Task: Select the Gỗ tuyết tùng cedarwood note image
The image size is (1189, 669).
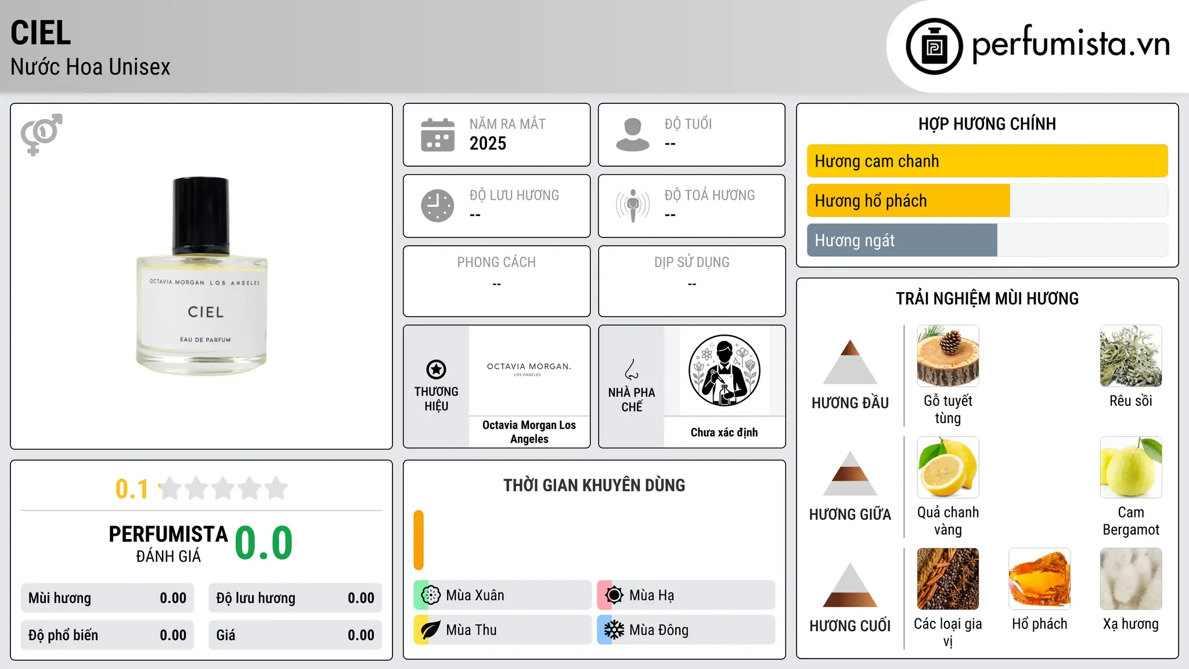Action: coord(948,356)
